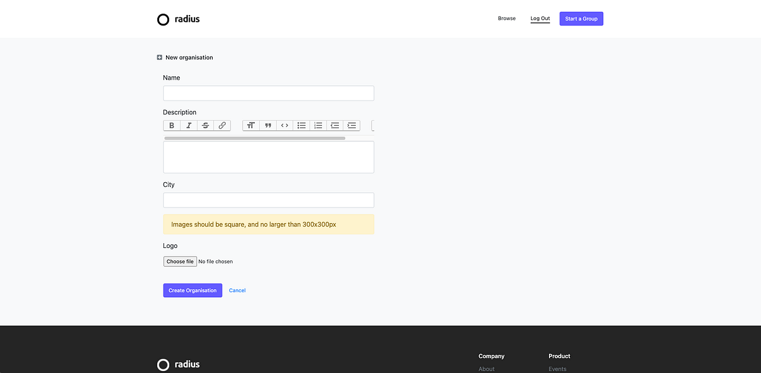Open the About link in the footer

tap(487, 369)
